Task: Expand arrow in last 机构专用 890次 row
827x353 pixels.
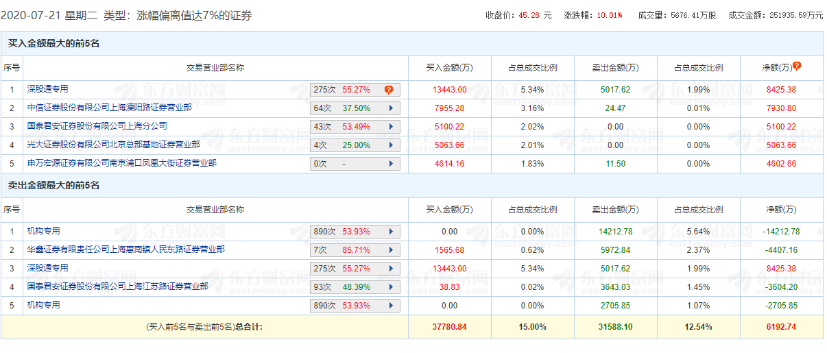Action: pyautogui.click(x=391, y=306)
